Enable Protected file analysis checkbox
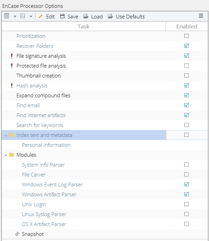This screenshot has width=209, height=241. point(186,66)
